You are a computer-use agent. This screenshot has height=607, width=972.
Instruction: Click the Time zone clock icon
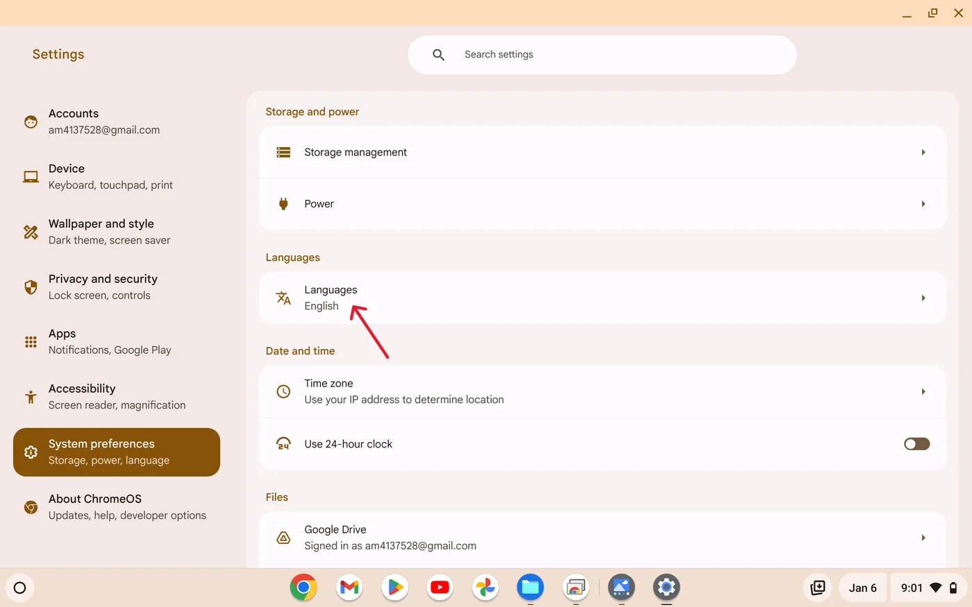[x=283, y=391]
